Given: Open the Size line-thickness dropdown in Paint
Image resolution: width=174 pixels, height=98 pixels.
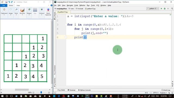Looking at the screenshot, I should point(35,11).
